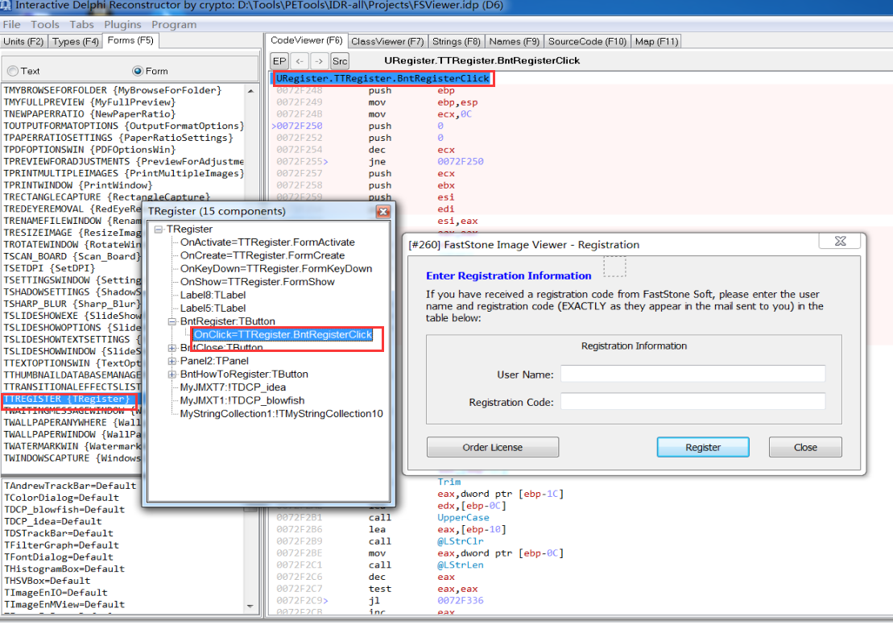This screenshot has width=893, height=625.
Task: Select the Text radio button
Action: (13, 71)
